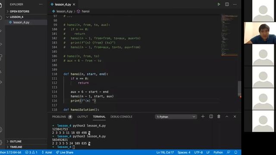The height and width of the screenshot is (155, 276).
Task: Expand the Open Editors section
Action: pyautogui.click(x=19, y=12)
